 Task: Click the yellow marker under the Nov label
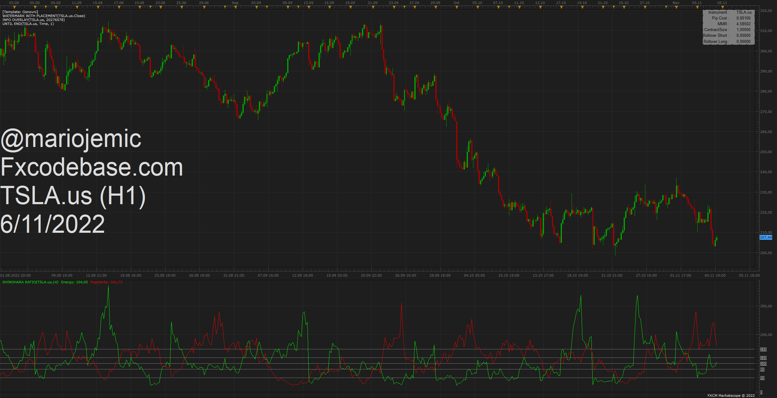click(x=676, y=7)
